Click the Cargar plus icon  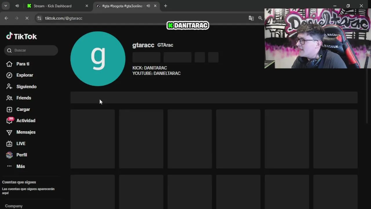coord(9,109)
